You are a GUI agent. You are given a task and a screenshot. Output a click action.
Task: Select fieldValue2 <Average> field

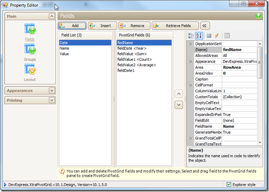coord(144,65)
